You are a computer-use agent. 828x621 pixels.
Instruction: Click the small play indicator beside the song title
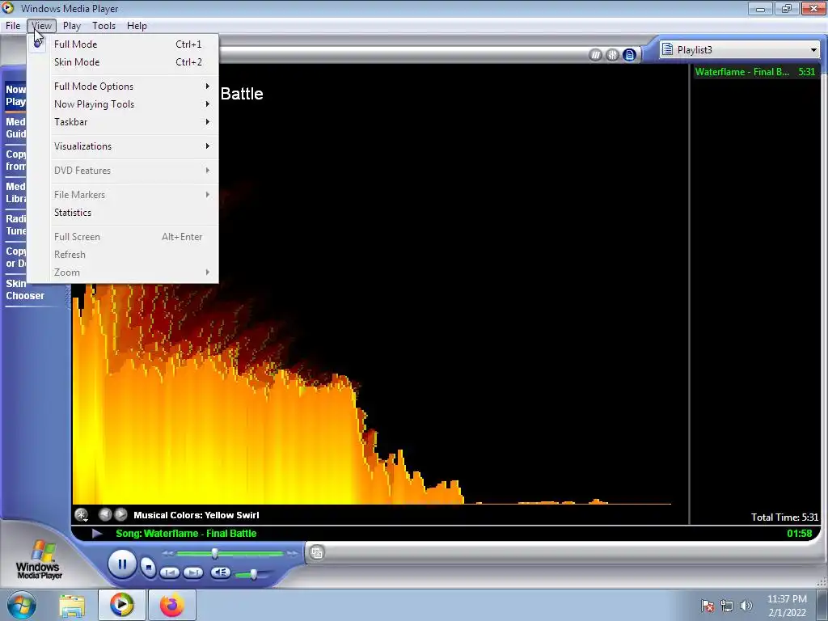coord(97,534)
